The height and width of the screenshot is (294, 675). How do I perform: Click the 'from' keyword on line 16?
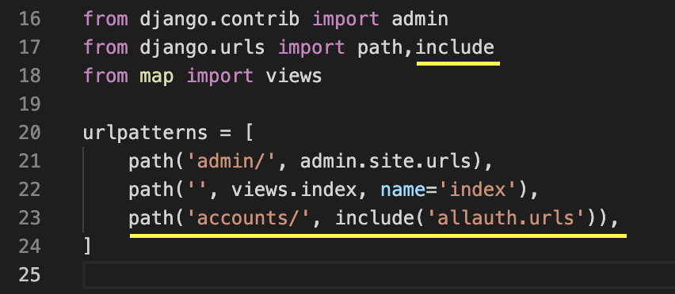coord(105,19)
